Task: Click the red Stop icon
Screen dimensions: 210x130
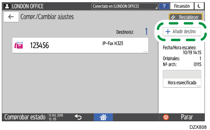Action: [166, 117]
